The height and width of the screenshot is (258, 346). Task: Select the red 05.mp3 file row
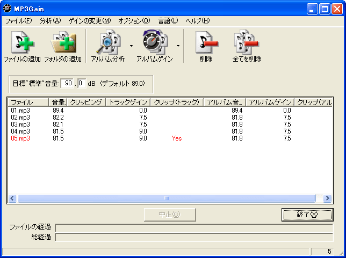click(x=20, y=138)
